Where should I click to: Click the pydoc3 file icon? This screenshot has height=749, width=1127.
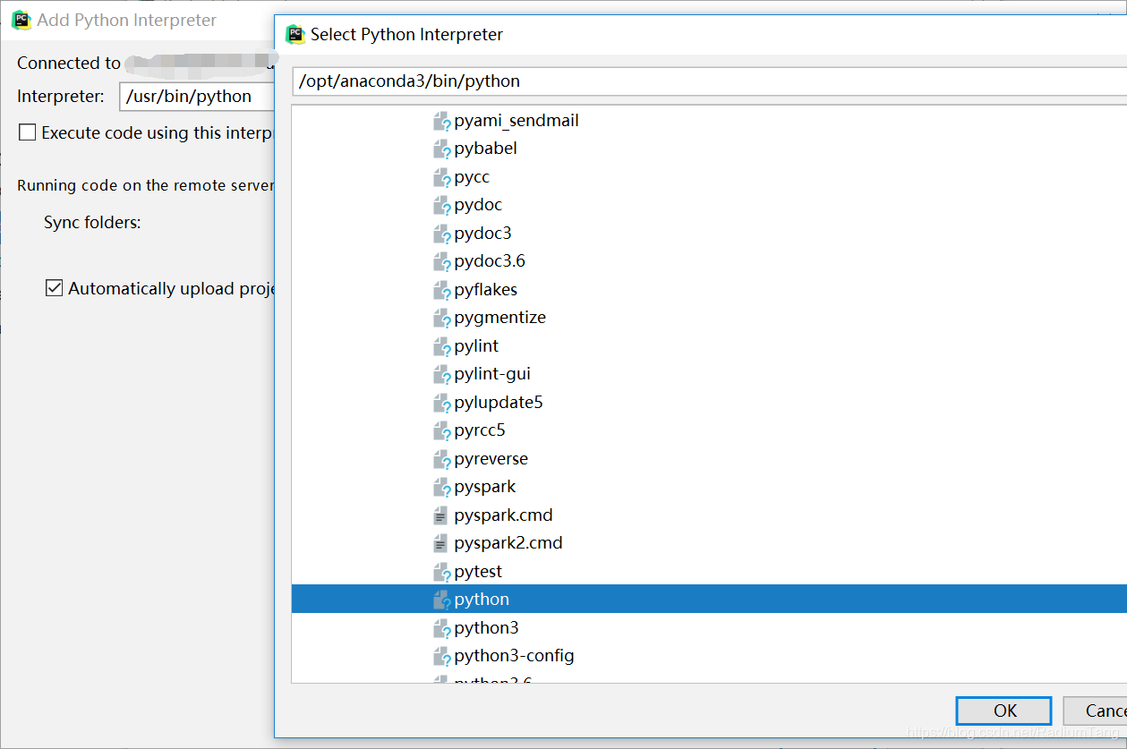pyautogui.click(x=441, y=234)
